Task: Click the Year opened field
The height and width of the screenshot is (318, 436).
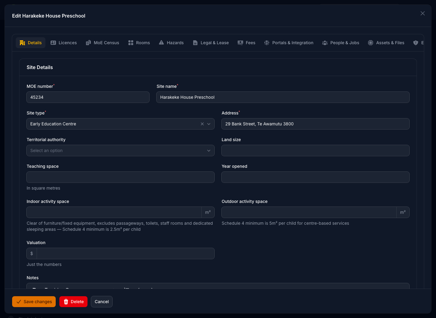Action: tap(315, 177)
